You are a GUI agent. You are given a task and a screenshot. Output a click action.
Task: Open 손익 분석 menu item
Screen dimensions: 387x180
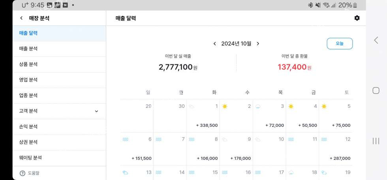(28, 127)
